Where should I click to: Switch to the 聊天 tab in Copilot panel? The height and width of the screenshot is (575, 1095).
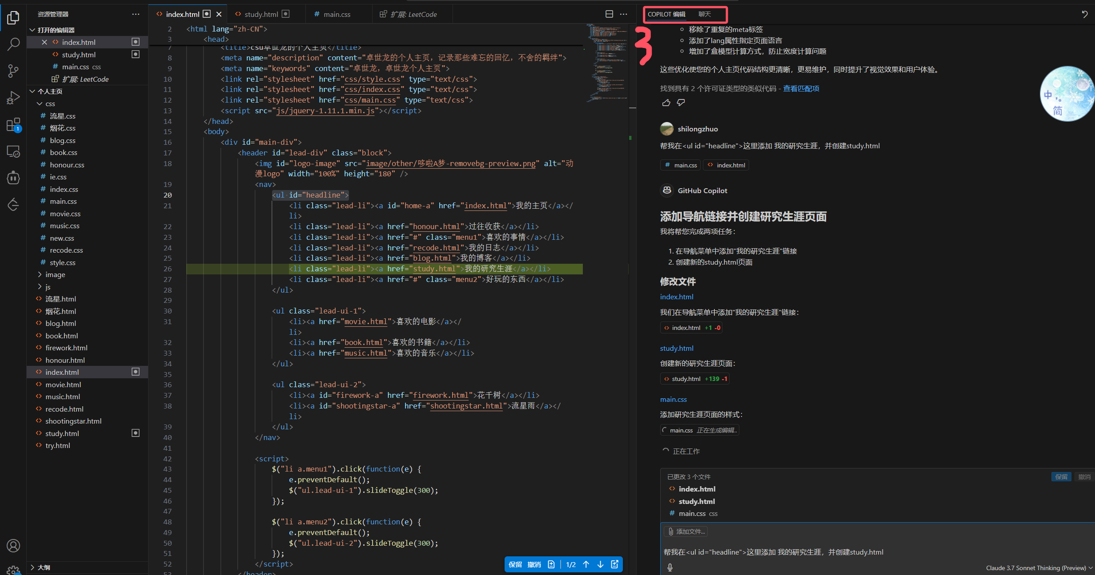[x=704, y=14]
